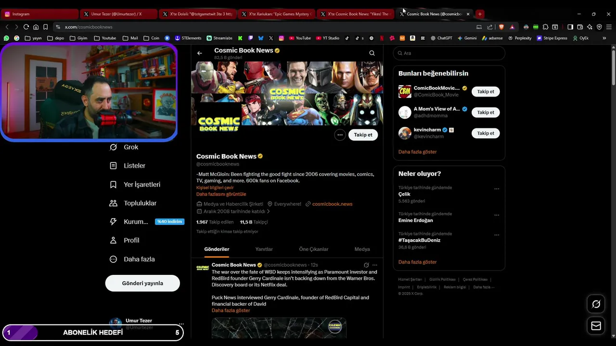Open Topluluklar communities in sidebar
616x346 pixels.
pos(133,203)
